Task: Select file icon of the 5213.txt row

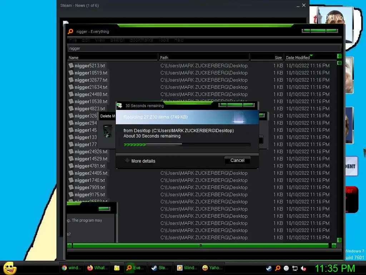Action: 71,66
